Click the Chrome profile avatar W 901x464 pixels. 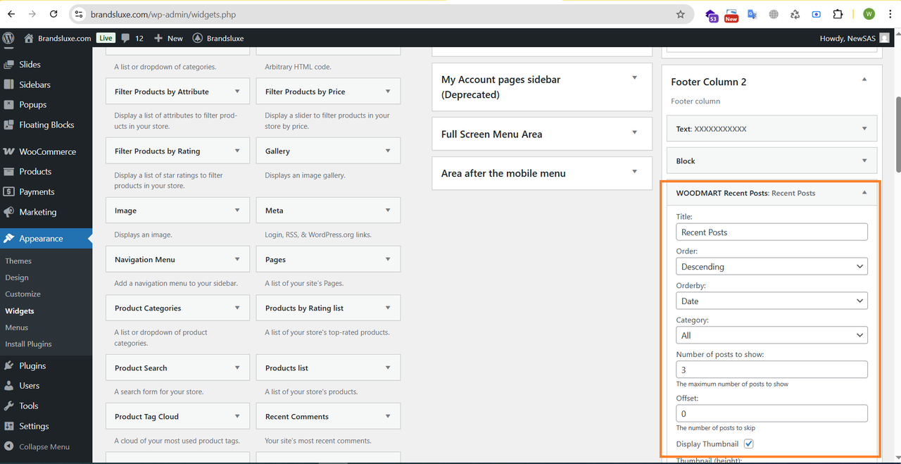pos(869,14)
